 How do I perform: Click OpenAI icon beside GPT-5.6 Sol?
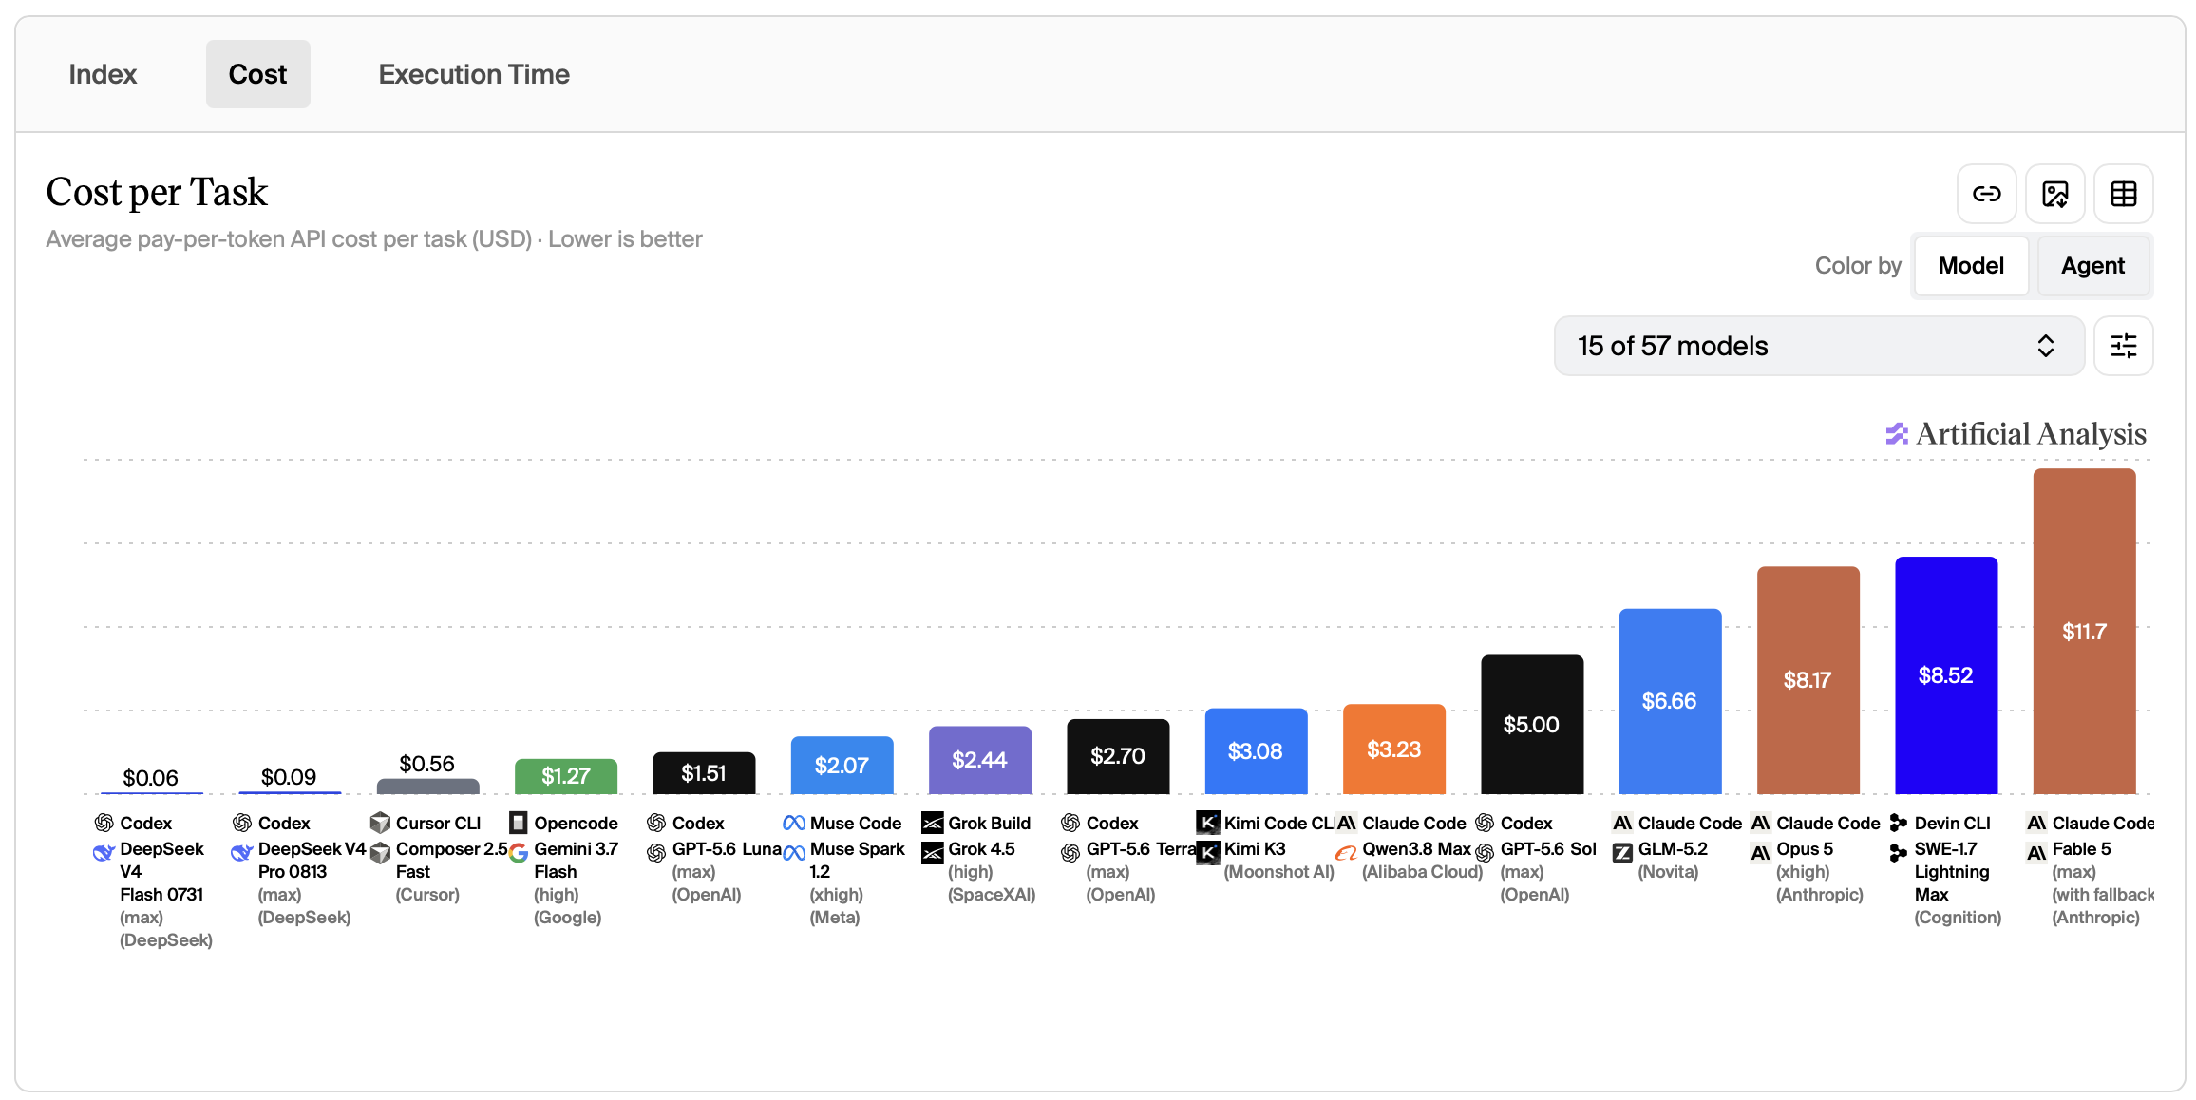point(1485,852)
